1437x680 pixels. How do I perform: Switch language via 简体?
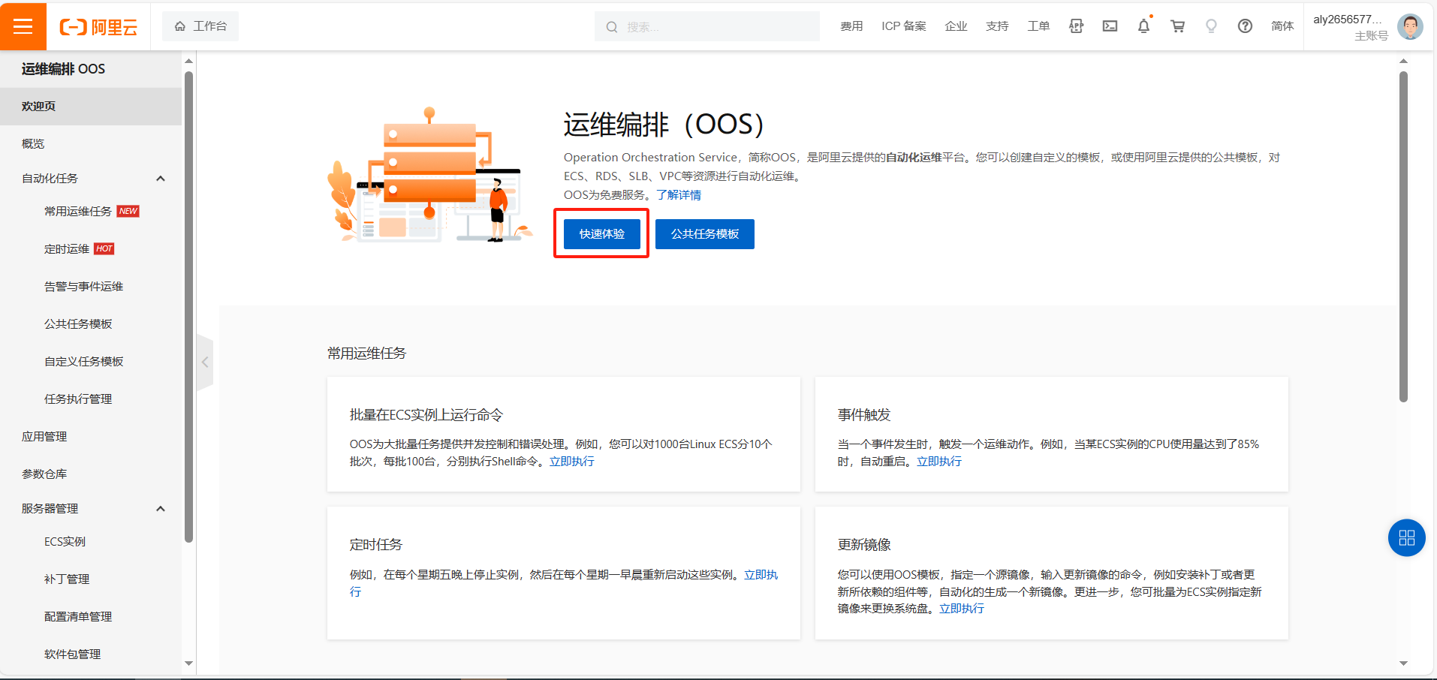(x=1282, y=26)
